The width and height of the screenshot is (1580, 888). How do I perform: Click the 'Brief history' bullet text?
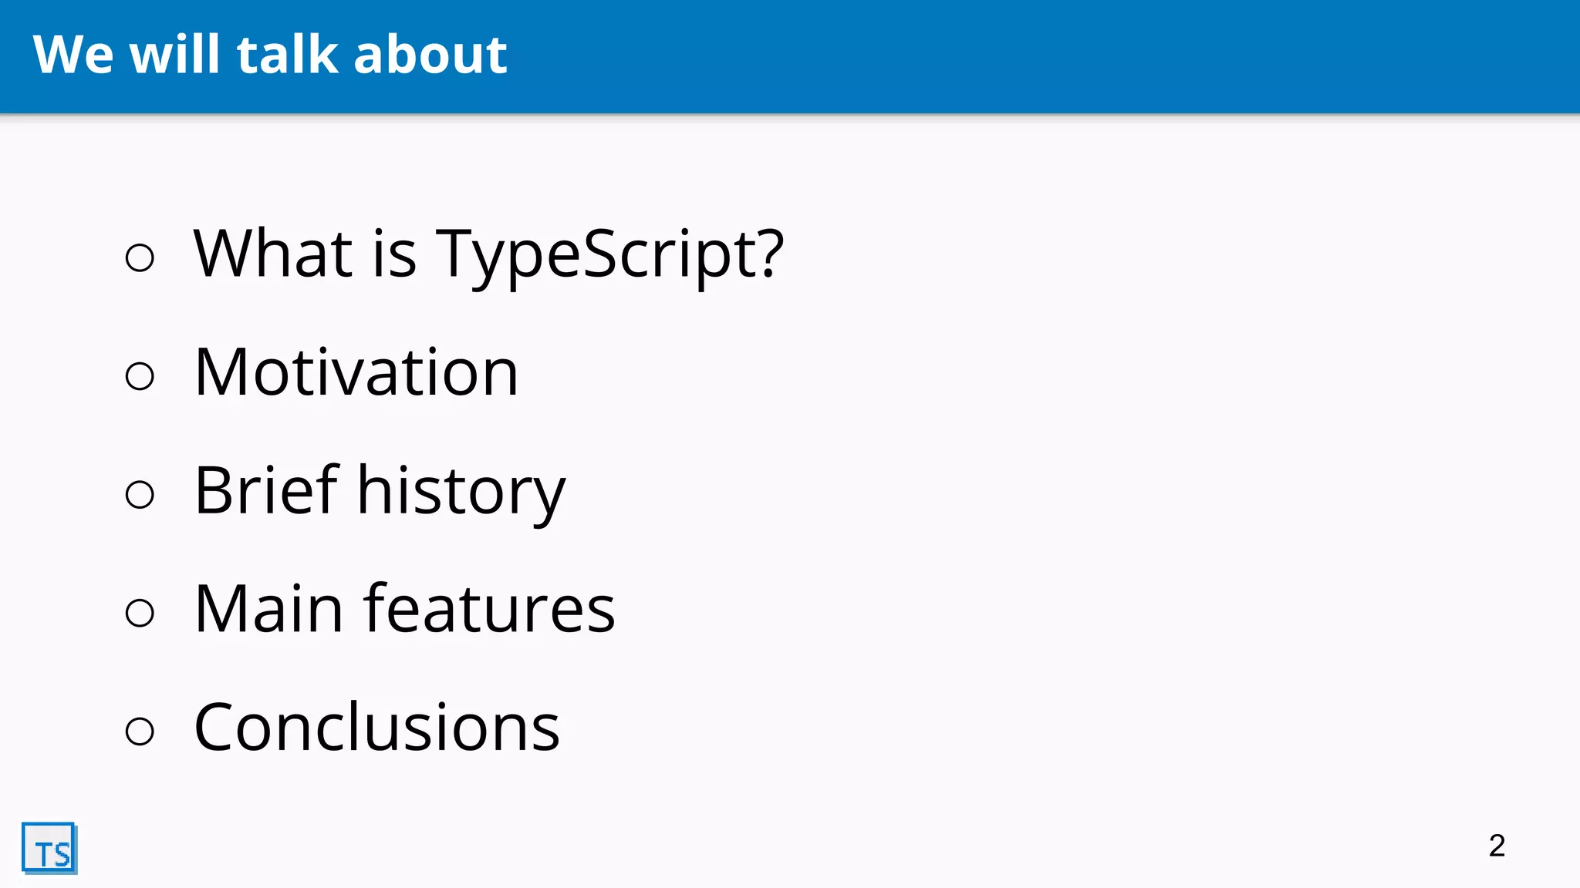pos(380,491)
